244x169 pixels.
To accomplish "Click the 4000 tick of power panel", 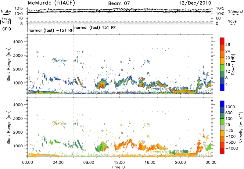I will 18,42.
